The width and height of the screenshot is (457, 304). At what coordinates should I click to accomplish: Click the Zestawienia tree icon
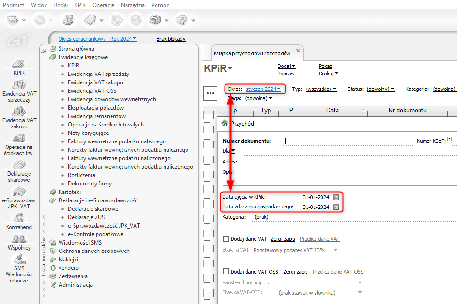click(x=53, y=276)
